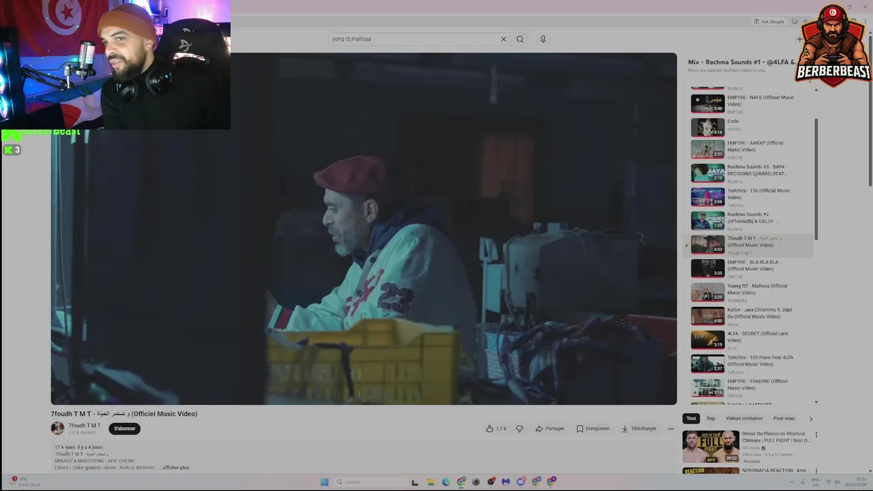The width and height of the screenshot is (873, 491).
Task: Click the main video player
Action: pos(364,229)
